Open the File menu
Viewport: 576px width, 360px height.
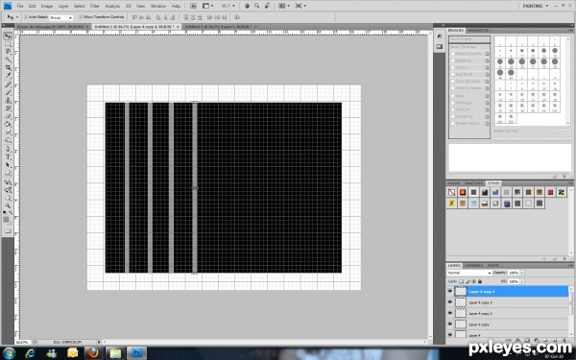click(20, 7)
